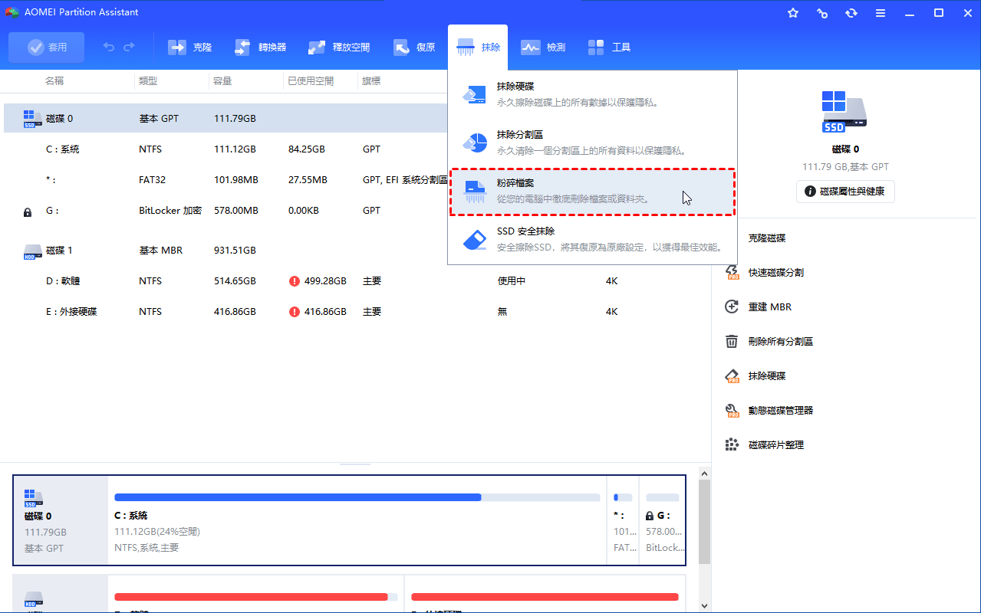Select the *: FAT32 partition row
This screenshot has width=981, height=613.
226,180
